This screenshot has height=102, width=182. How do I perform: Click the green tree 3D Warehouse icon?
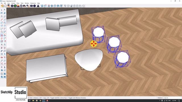click(x=15, y=6)
